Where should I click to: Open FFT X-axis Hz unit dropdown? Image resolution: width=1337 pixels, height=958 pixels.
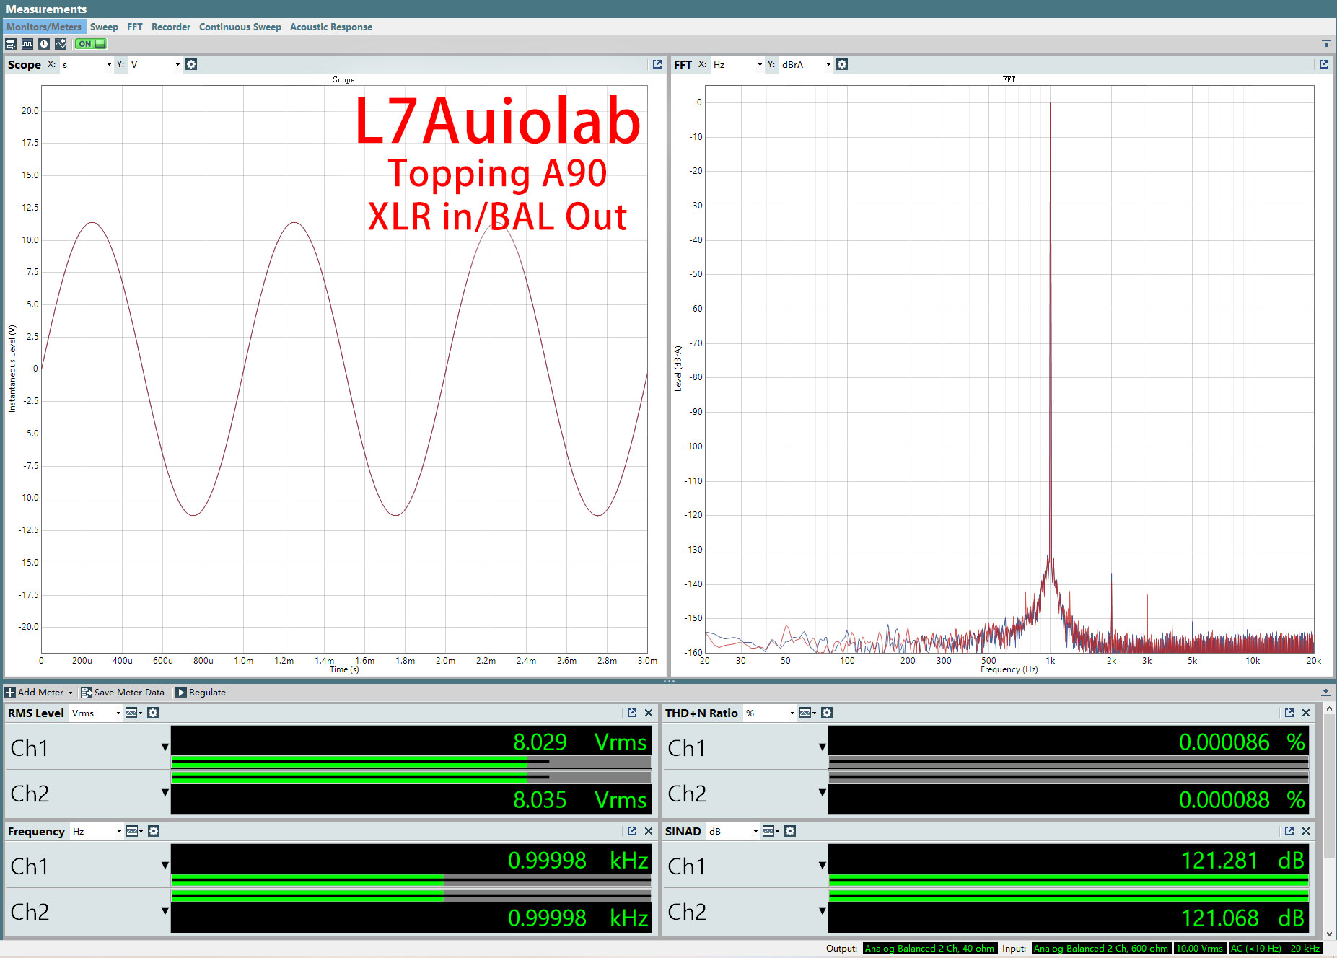737,64
